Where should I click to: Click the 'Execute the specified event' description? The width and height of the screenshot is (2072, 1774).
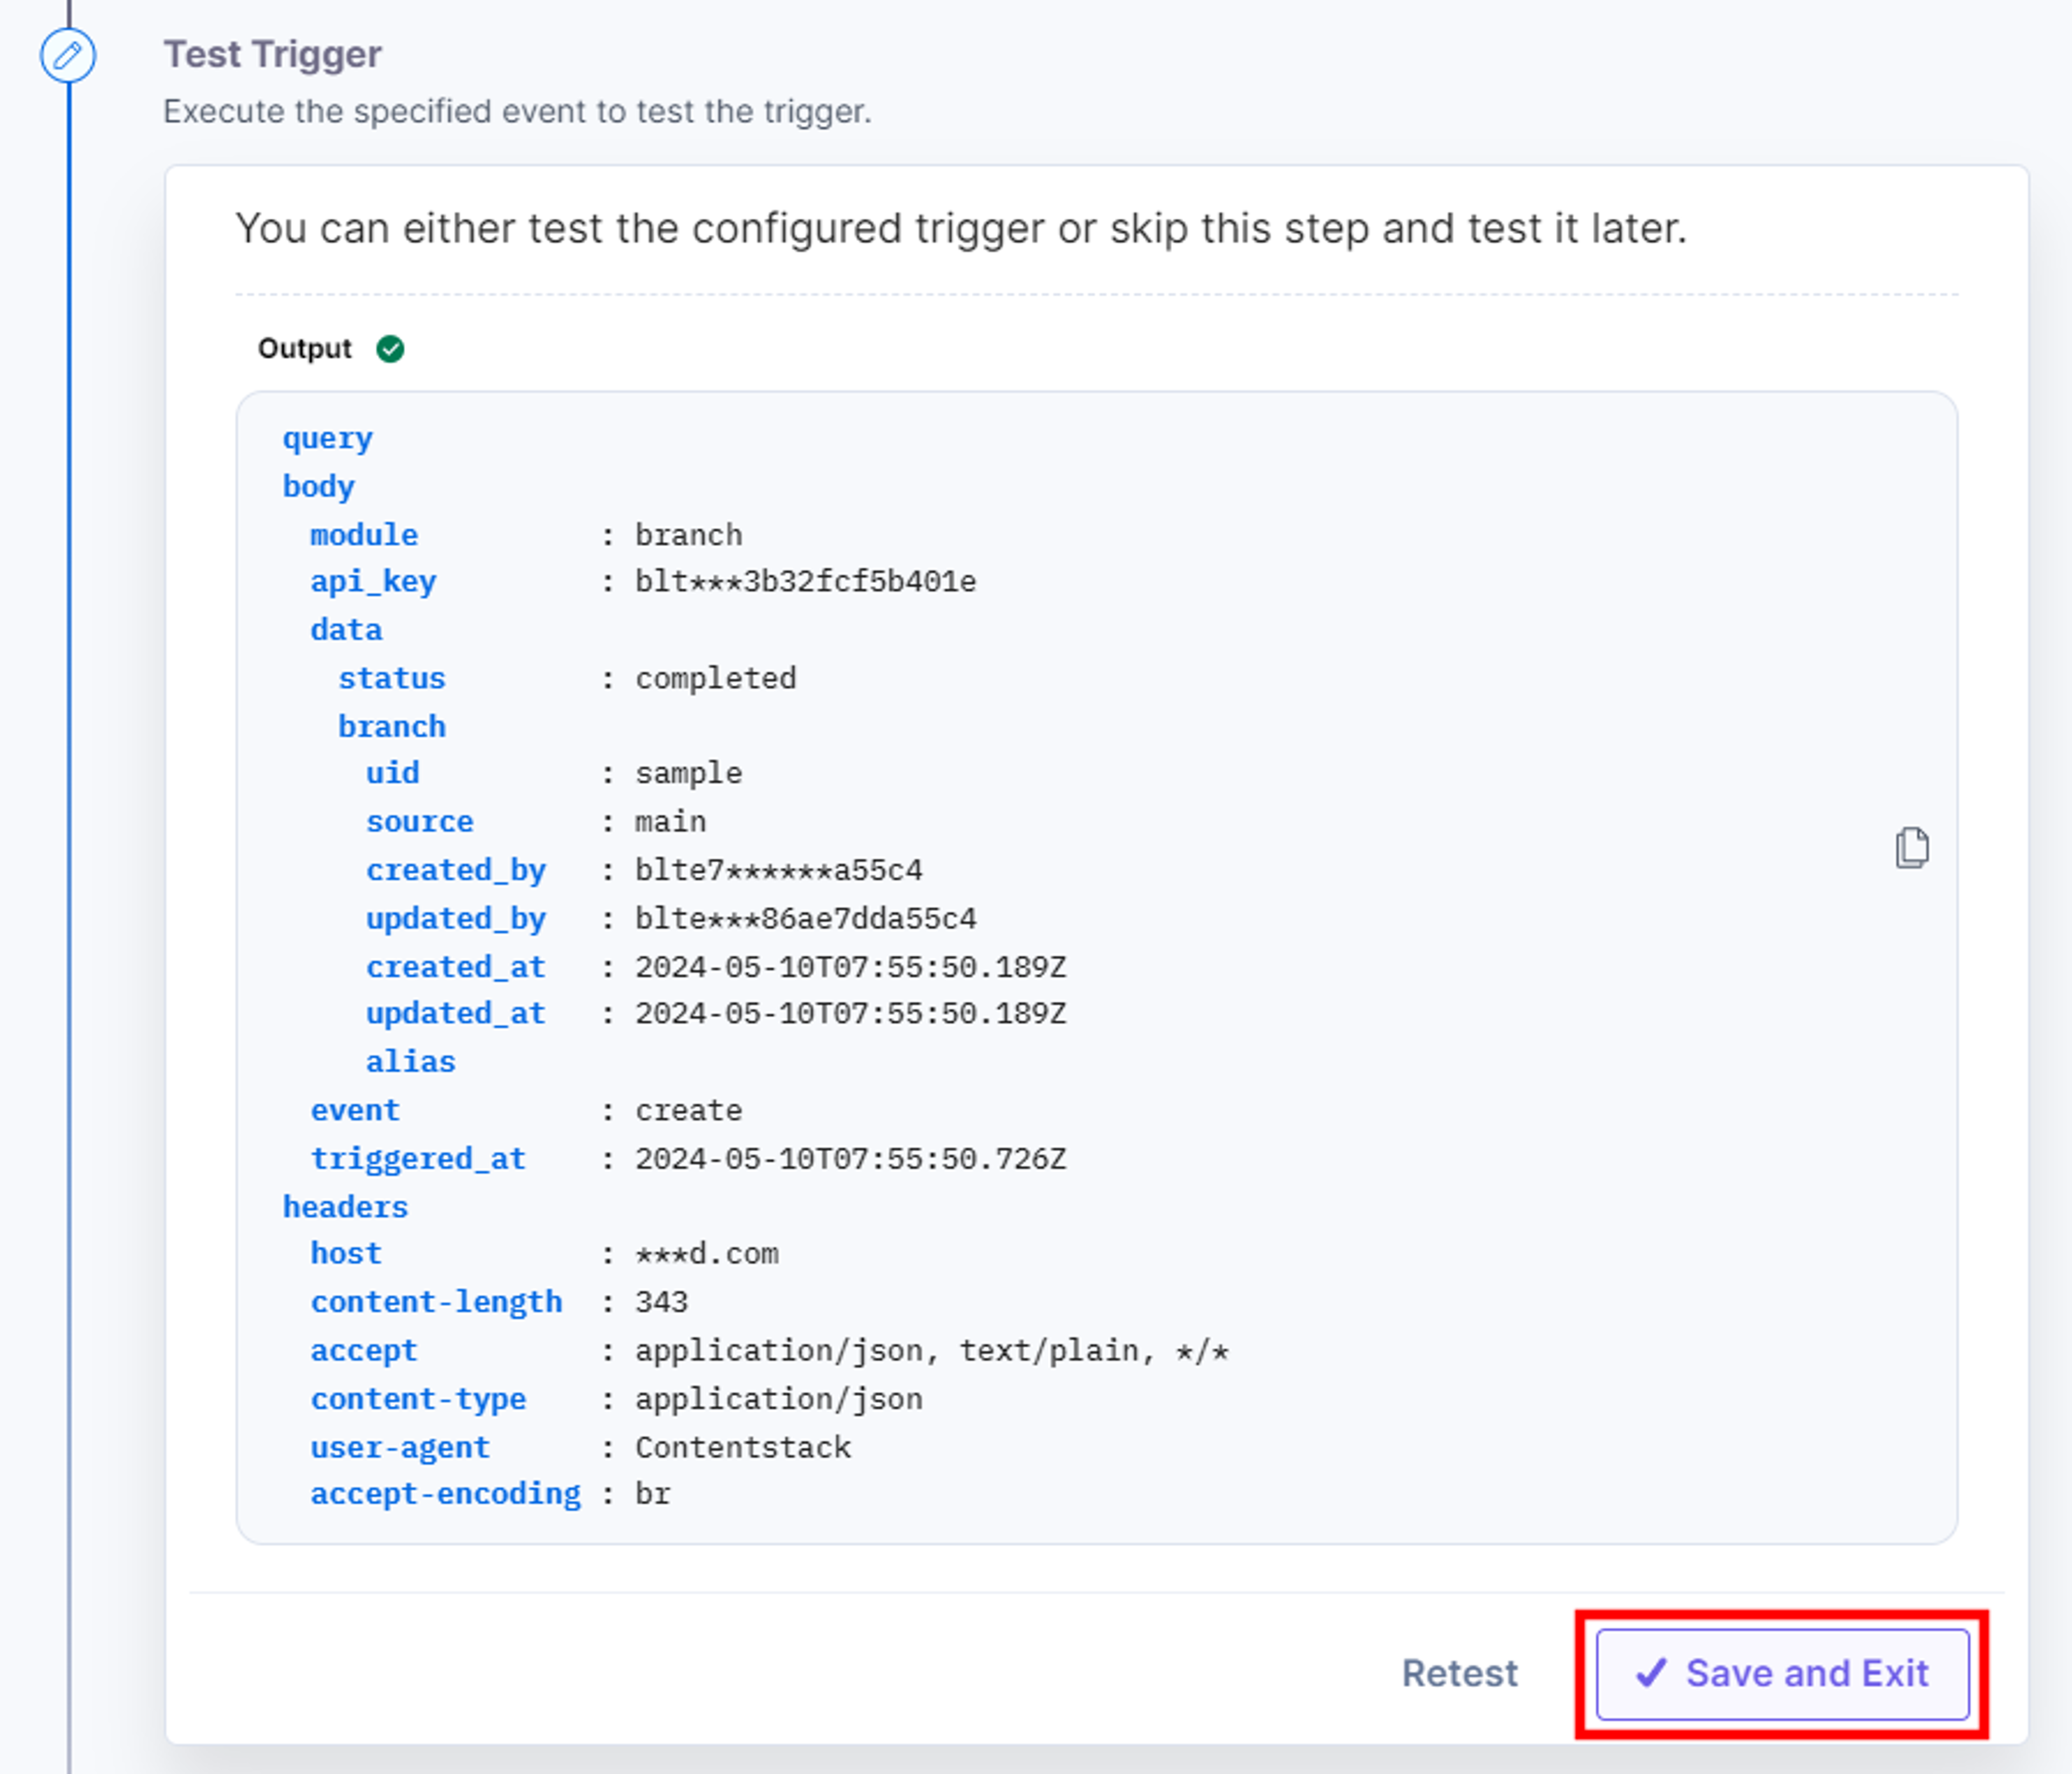pyautogui.click(x=517, y=111)
